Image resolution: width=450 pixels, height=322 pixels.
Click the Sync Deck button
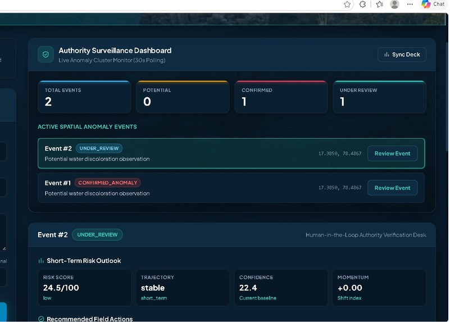[x=402, y=55]
